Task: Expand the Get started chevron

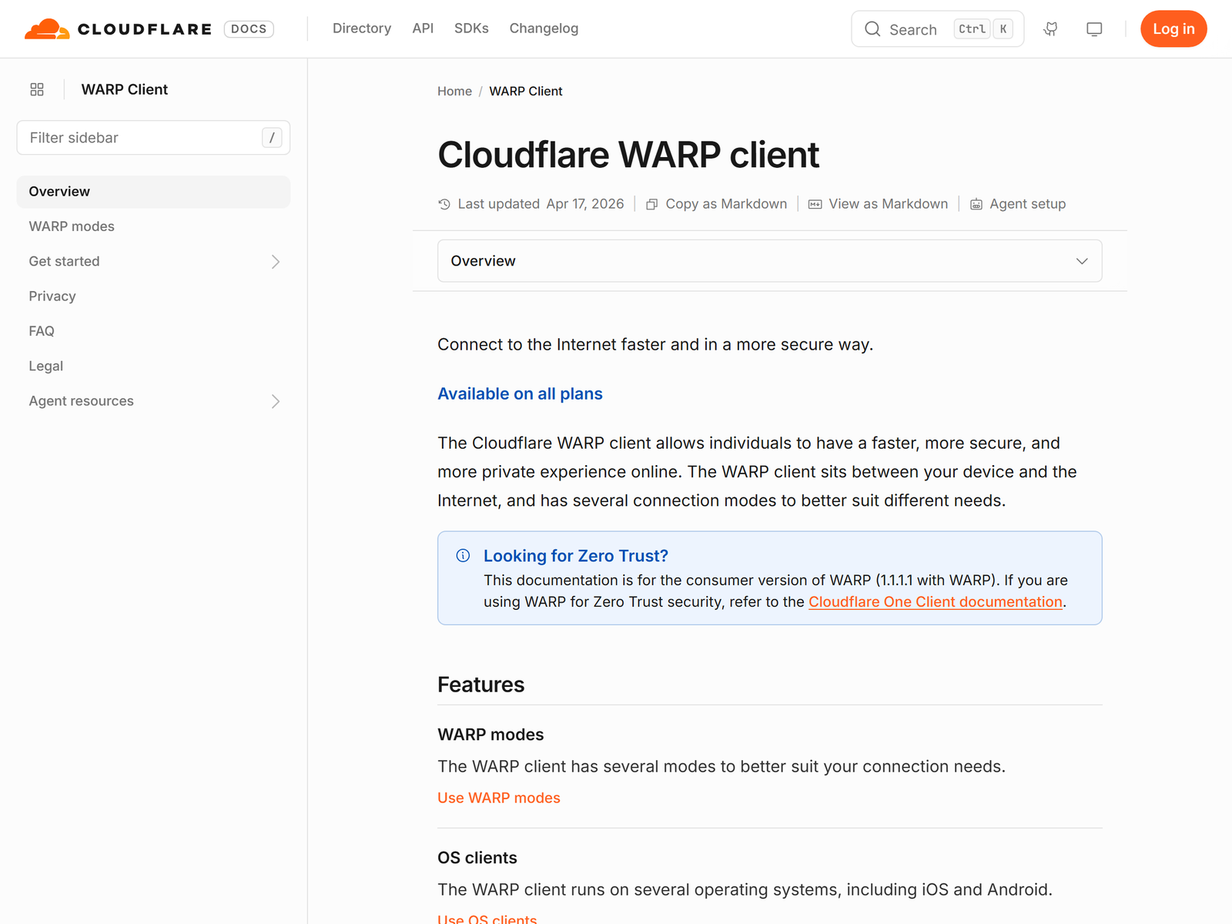Action: pyautogui.click(x=276, y=262)
